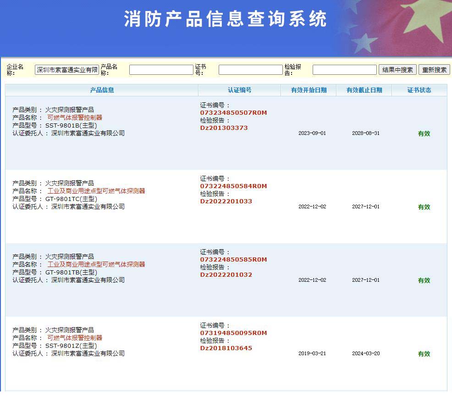View certificate 073194850095R0M details

click(x=233, y=333)
